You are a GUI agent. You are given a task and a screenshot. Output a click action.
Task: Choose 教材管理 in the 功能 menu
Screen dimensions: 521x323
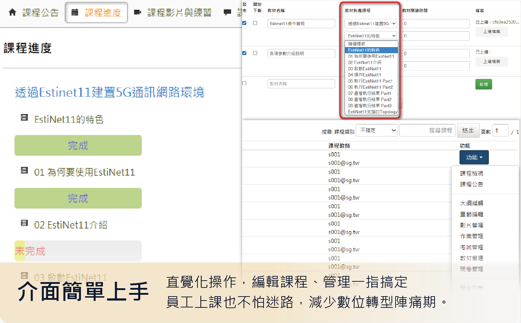pyautogui.click(x=471, y=258)
